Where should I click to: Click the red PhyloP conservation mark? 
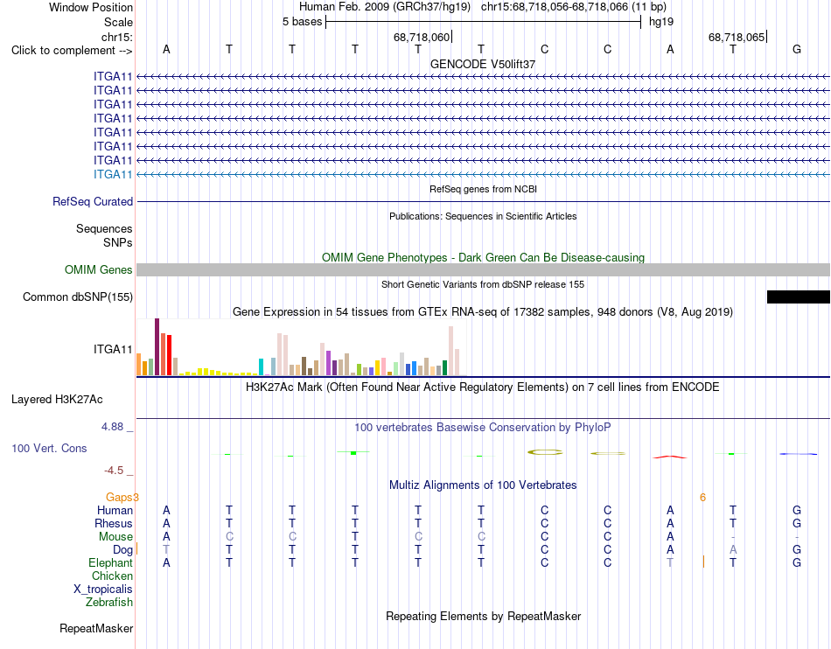(670, 457)
